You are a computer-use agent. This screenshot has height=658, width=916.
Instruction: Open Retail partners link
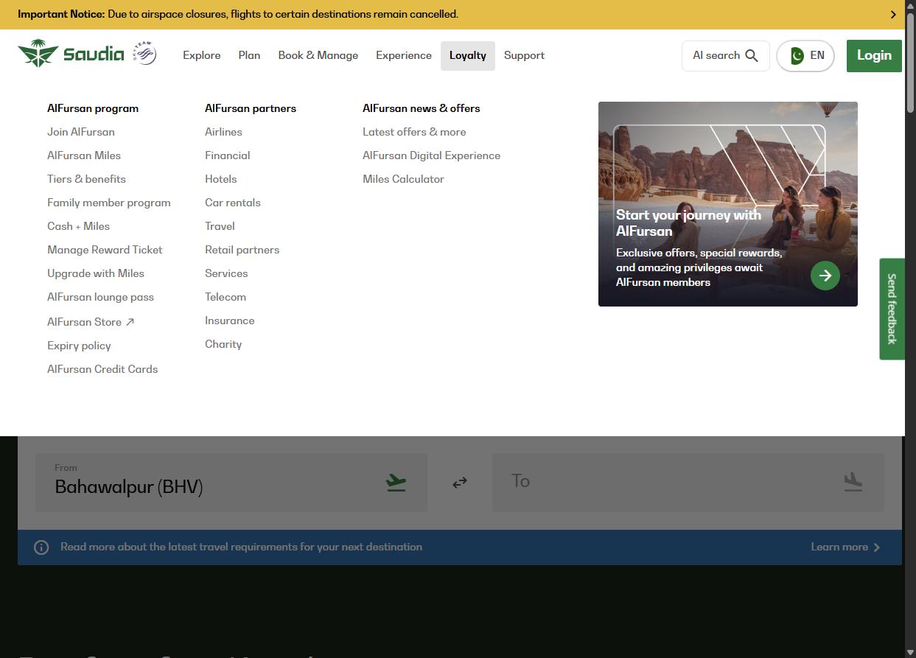click(242, 250)
